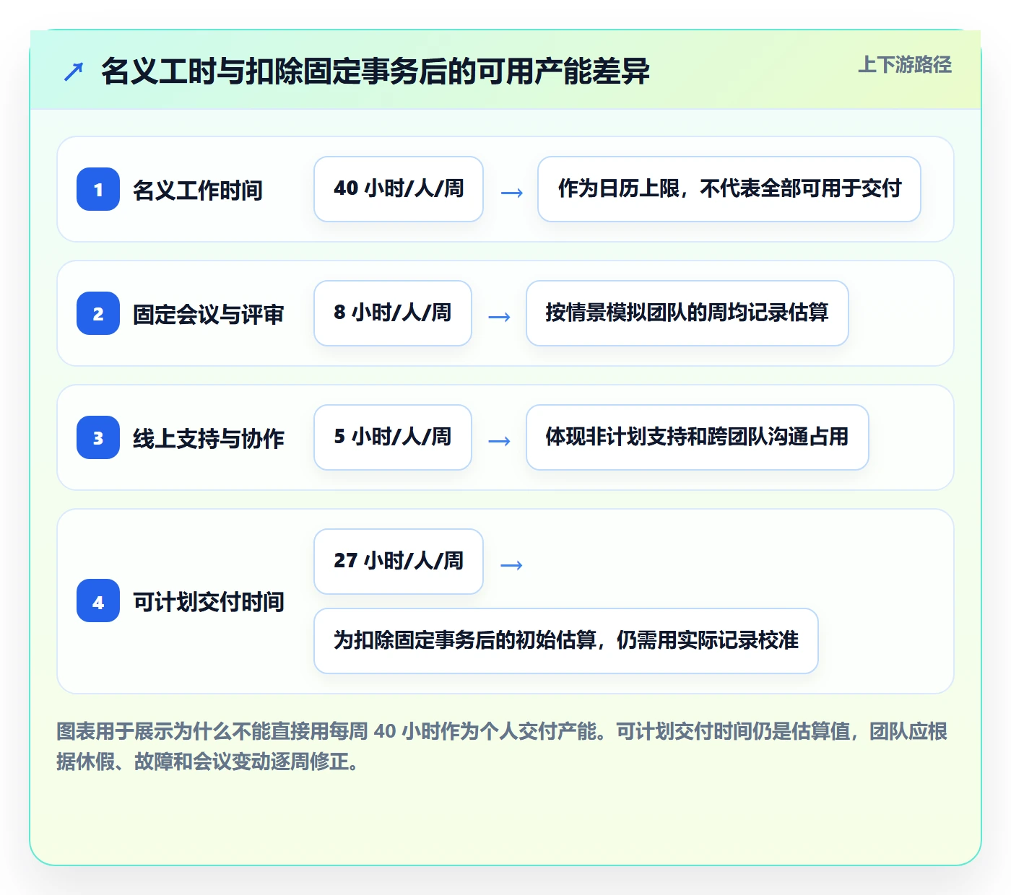Viewport: 1011px width, 895px height.
Task: Select the 固定会议与评审 row label
Action: pyautogui.click(x=208, y=314)
